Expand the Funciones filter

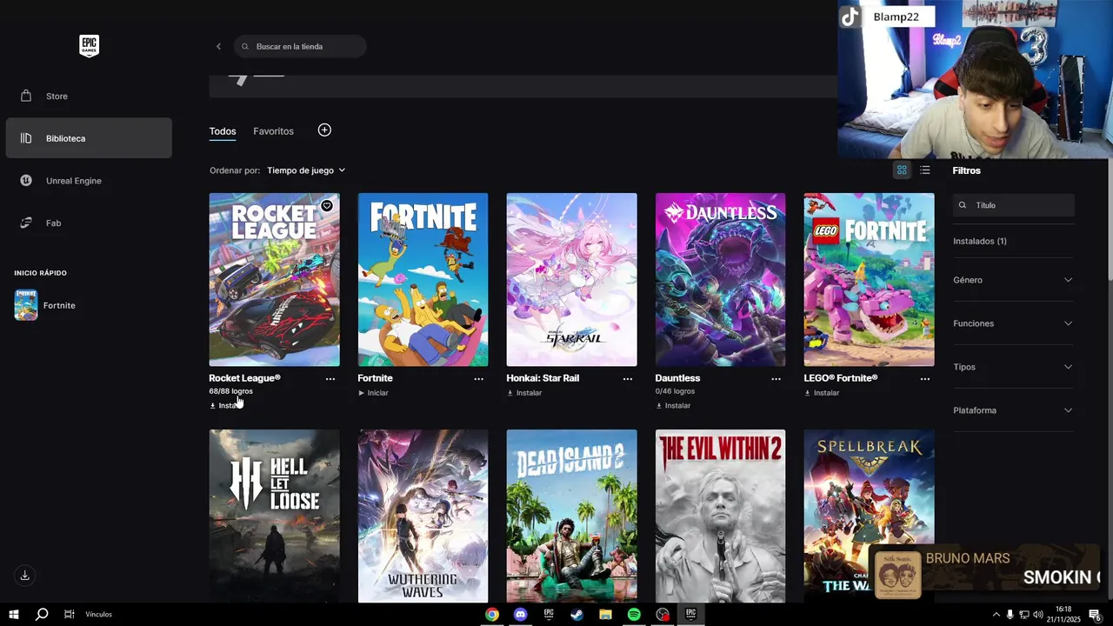click(1014, 323)
